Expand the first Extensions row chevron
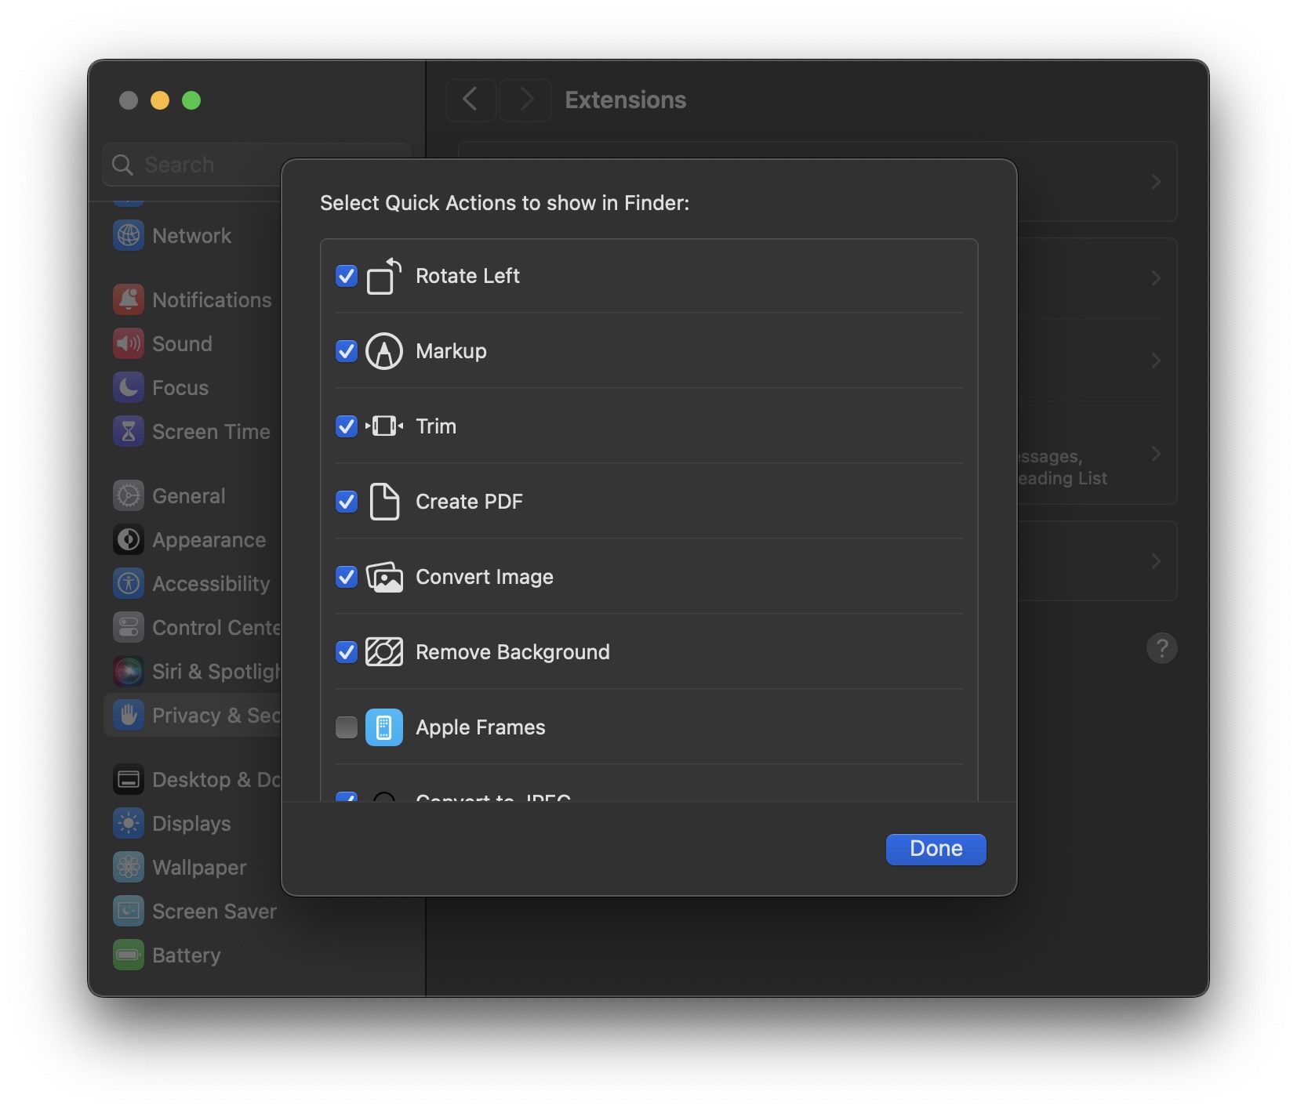This screenshot has height=1113, width=1297. tap(1155, 182)
